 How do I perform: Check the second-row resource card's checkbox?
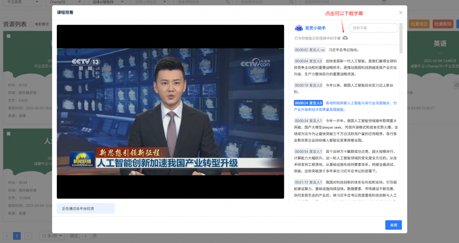pos(9,134)
